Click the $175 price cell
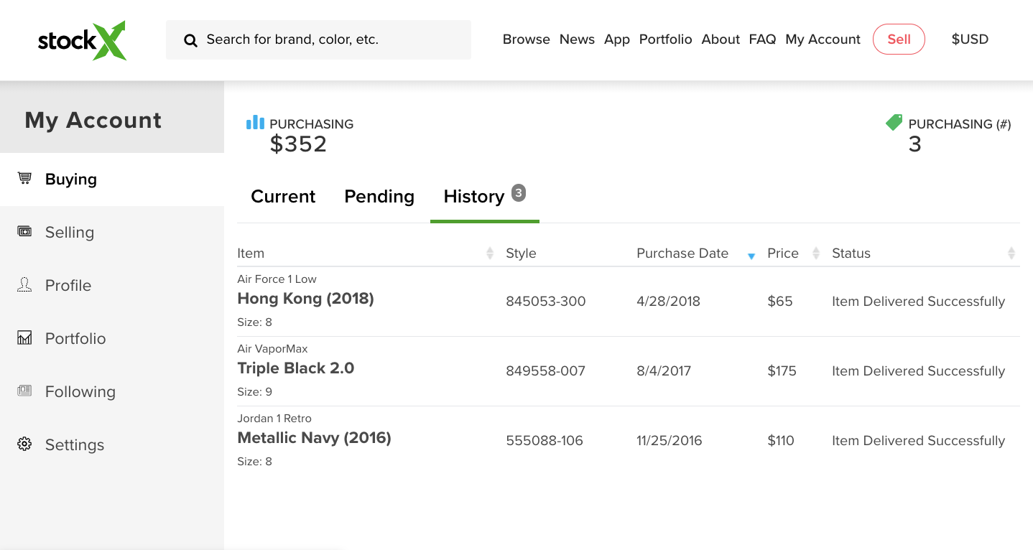Viewport: 1033px width, 550px height. click(782, 371)
